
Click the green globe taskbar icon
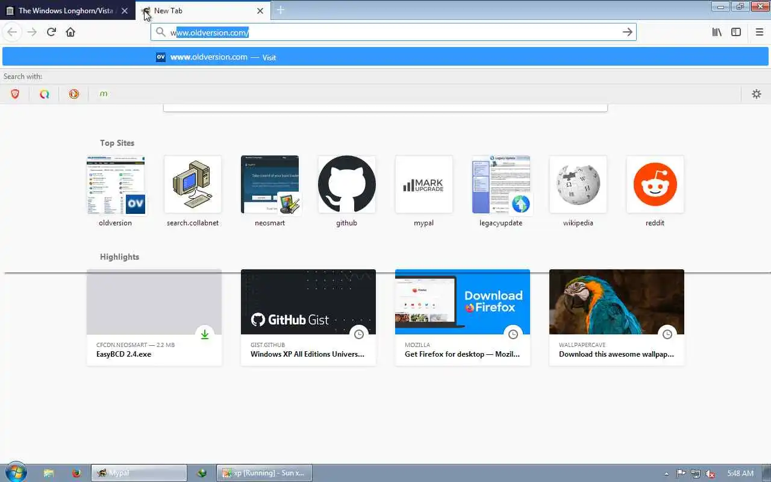point(202,473)
